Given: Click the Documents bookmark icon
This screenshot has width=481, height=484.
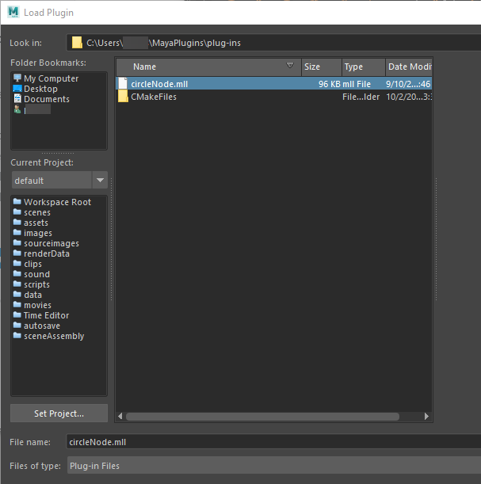Looking at the screenshot, I should [x=17, y=98].
